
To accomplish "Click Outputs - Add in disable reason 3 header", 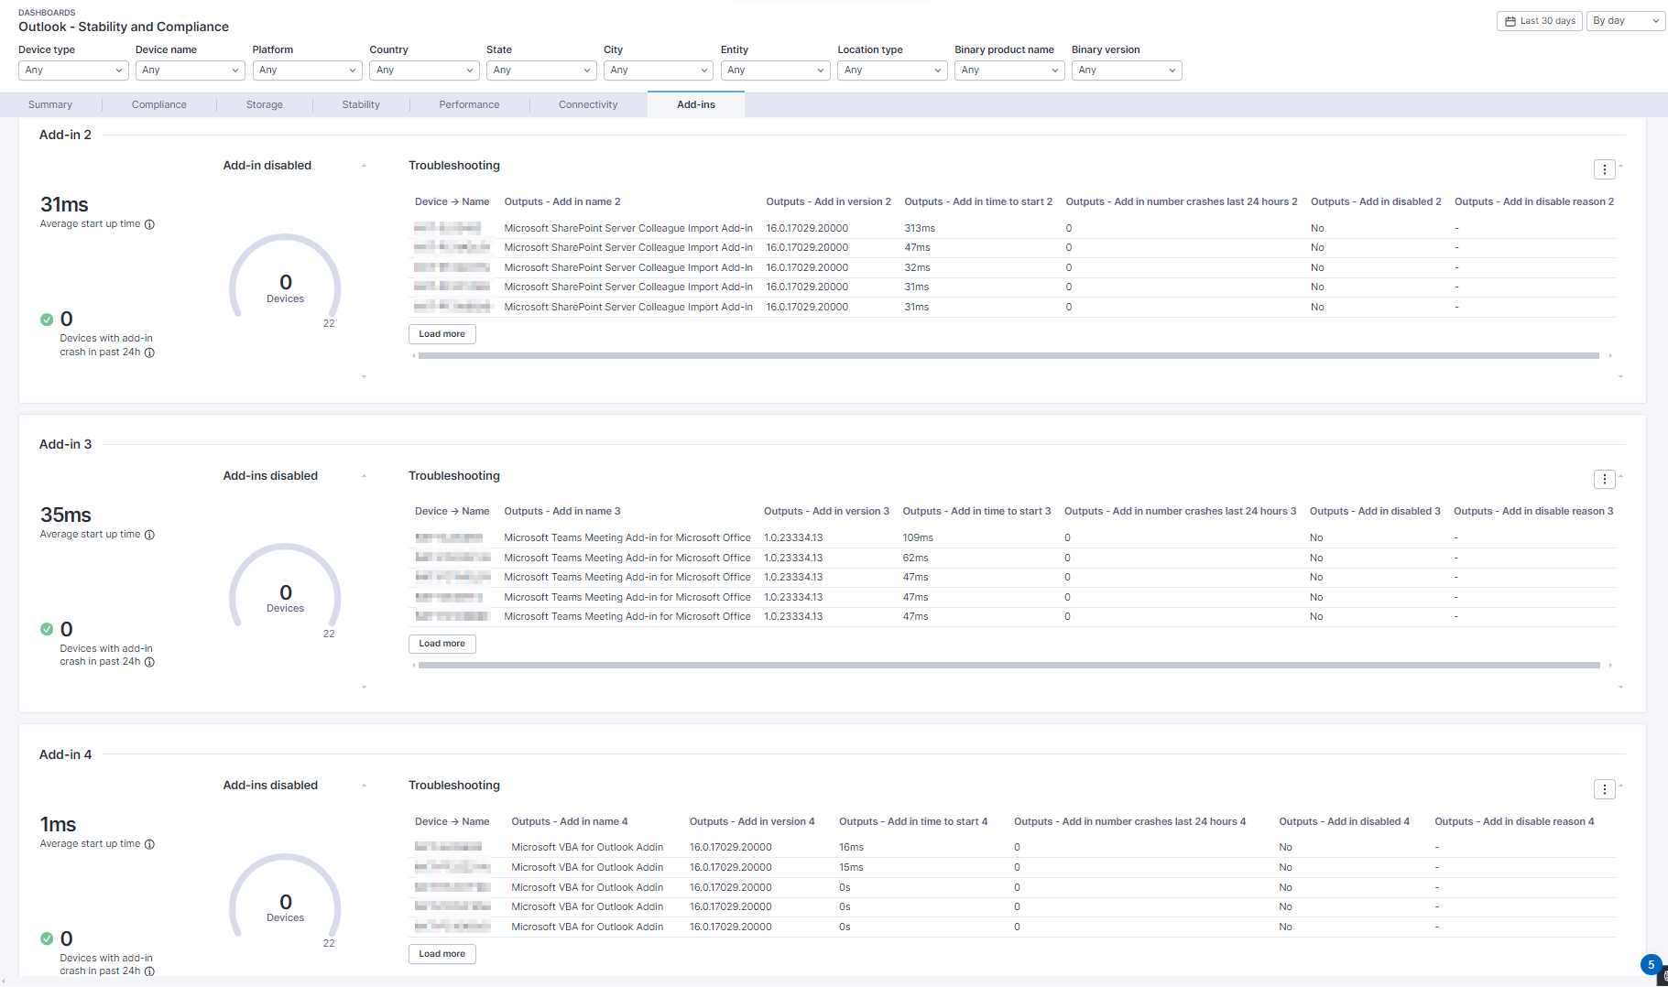I will coord(1533,512).
